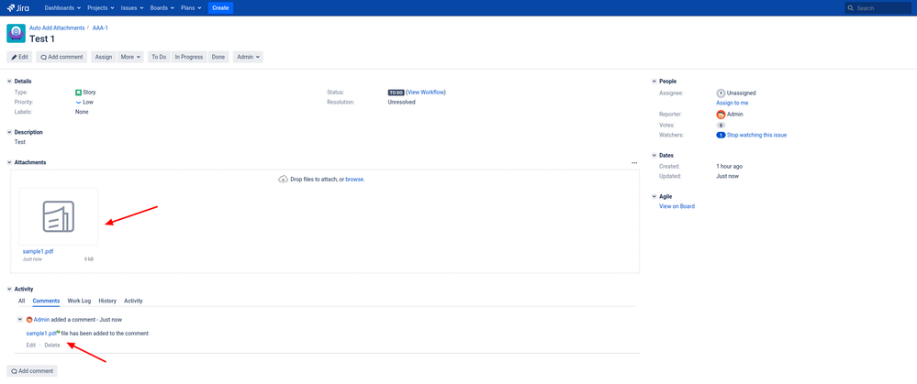
Task: Click Stop watching this issue link
Action: point(756,135)
